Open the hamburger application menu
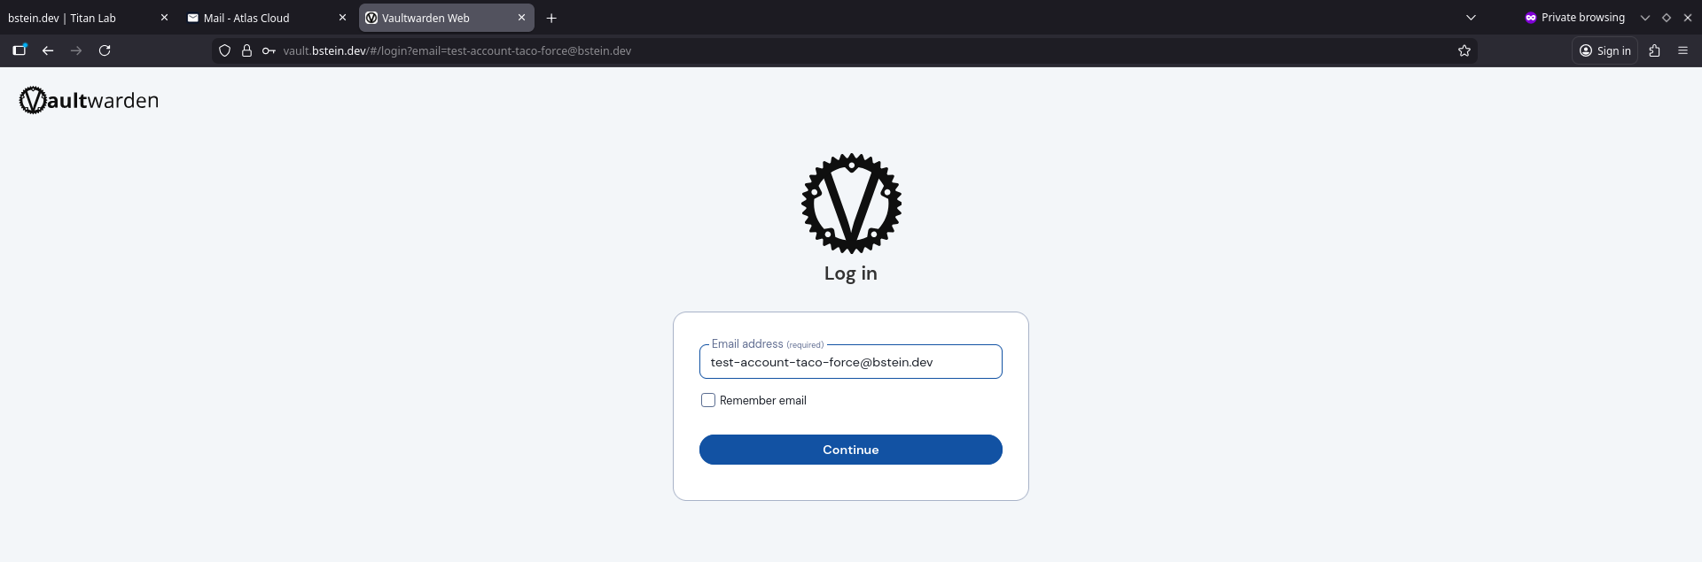 point(1682,50)
